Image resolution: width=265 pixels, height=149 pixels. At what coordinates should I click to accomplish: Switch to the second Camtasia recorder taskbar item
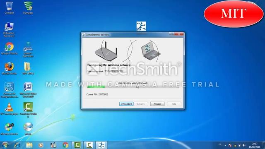pyautogui.click(x=89, y=145)
